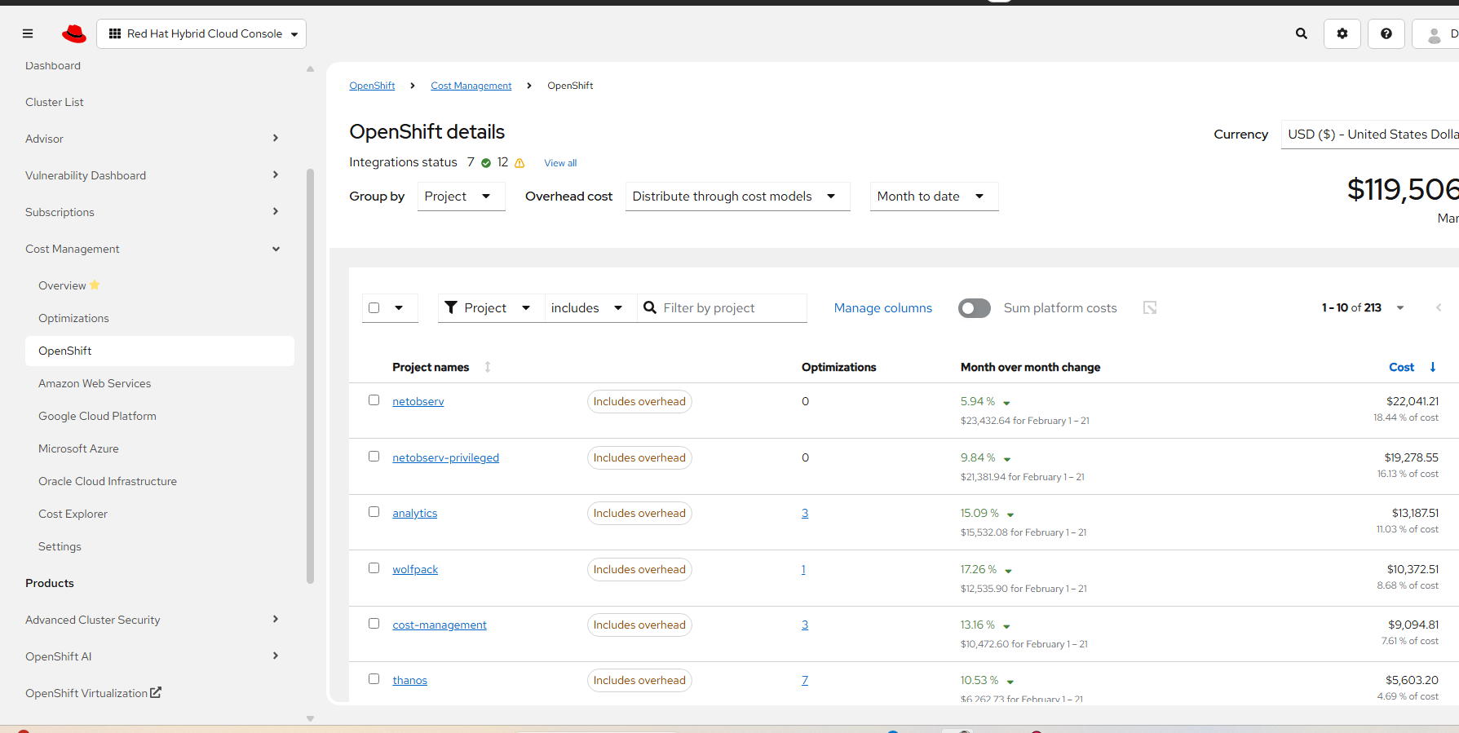Image resolution: width=1459 pixels, height=733 pixels.
Task: Open the Month to date dropdown
Action: (x=934, y=196)
